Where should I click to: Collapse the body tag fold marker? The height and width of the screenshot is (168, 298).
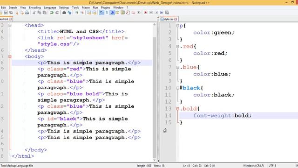[10, 56]
